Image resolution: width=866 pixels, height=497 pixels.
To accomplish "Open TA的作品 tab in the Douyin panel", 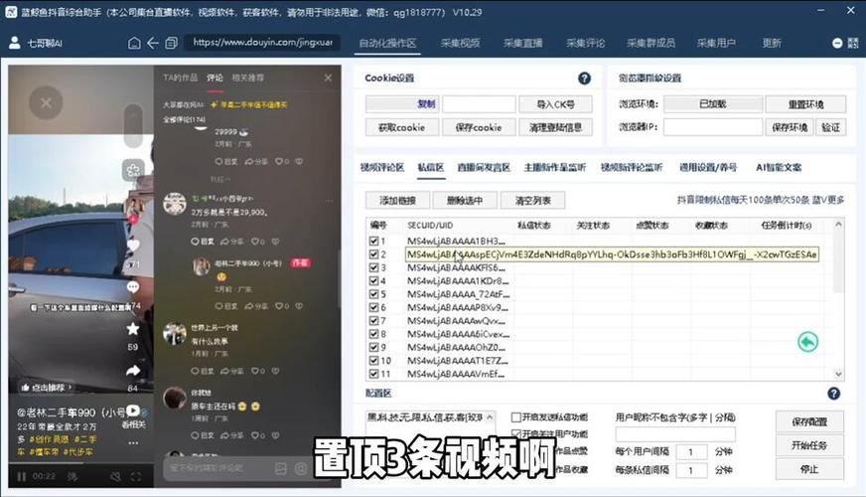I will pyautogui.click(x=180, y=78).
